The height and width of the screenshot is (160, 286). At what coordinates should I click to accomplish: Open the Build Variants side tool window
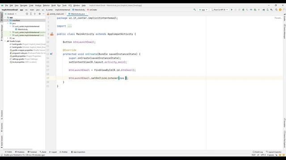[x=2, y=142]
